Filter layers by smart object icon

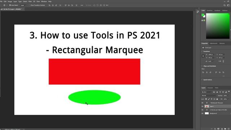click(x=226, y=92)
